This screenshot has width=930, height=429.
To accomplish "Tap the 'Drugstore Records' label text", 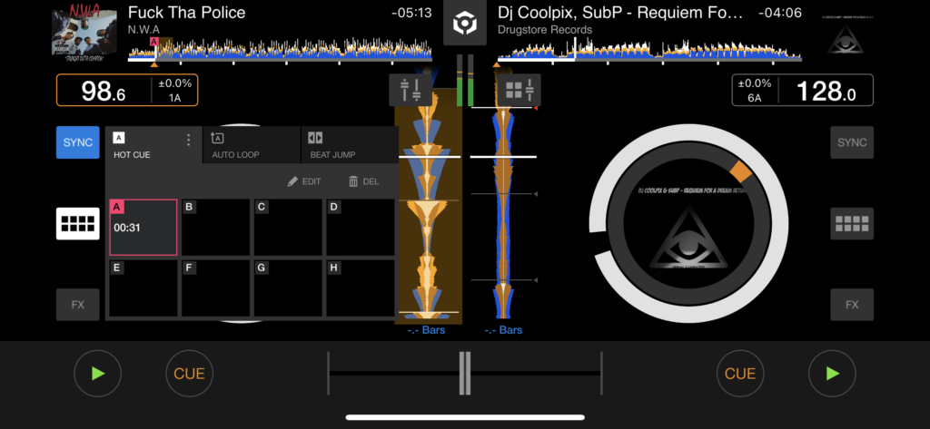I will click(545, 30).
